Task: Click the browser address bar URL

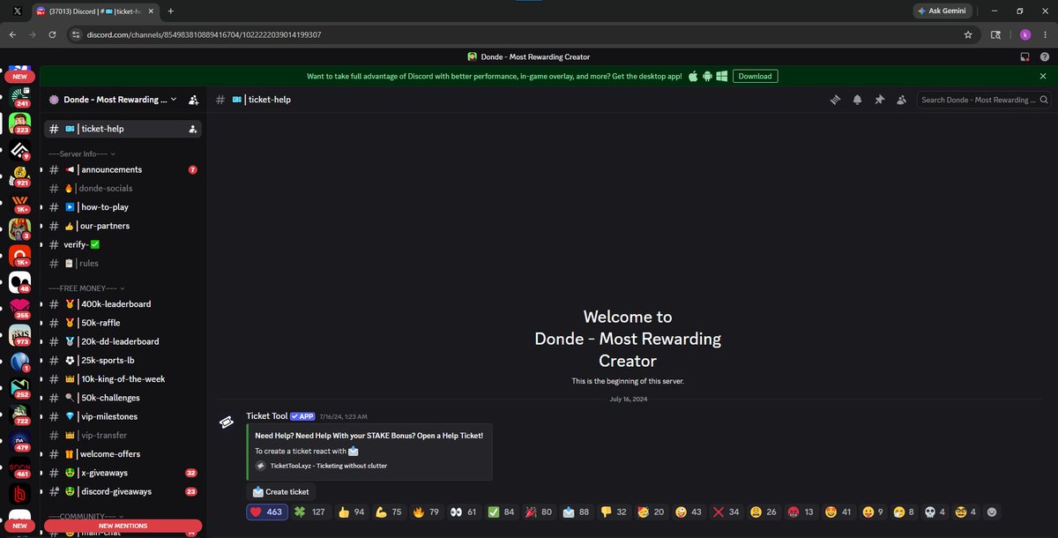Action: [x=204, y=34]
